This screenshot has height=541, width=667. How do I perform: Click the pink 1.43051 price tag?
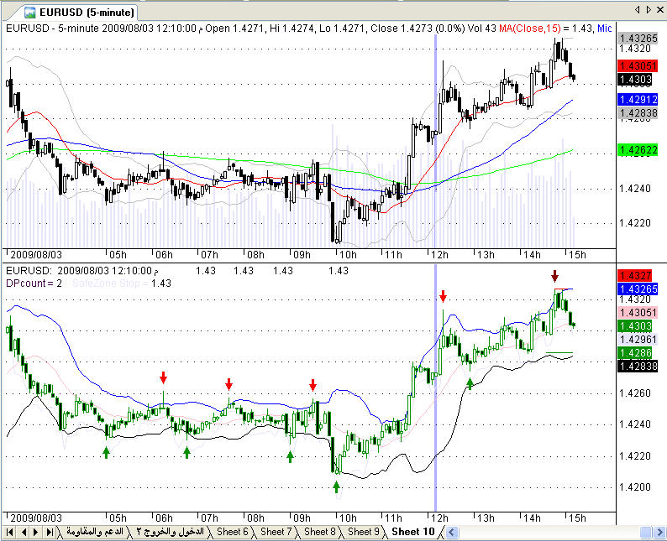(638, 313)
